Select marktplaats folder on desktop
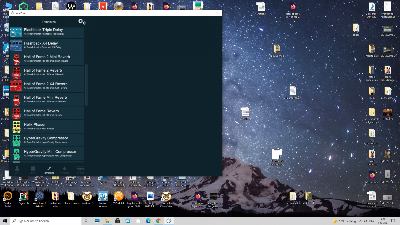Screen dimensions: 400x225 click(372, 51)
